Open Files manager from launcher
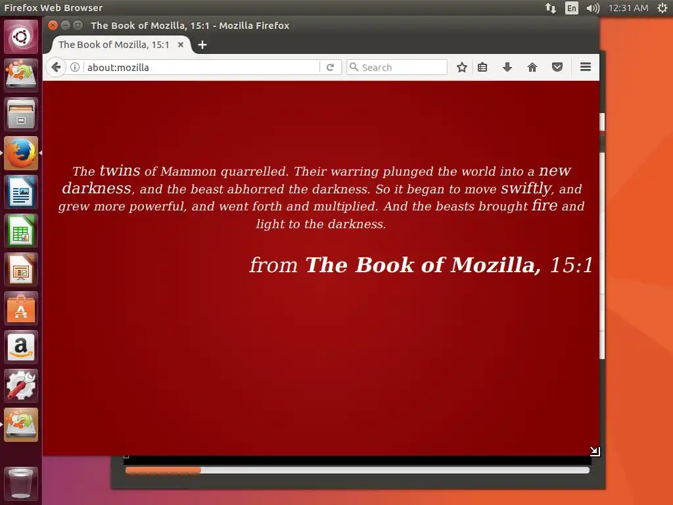The height and width of the screenshot is (505, 673). coord(21,114)
